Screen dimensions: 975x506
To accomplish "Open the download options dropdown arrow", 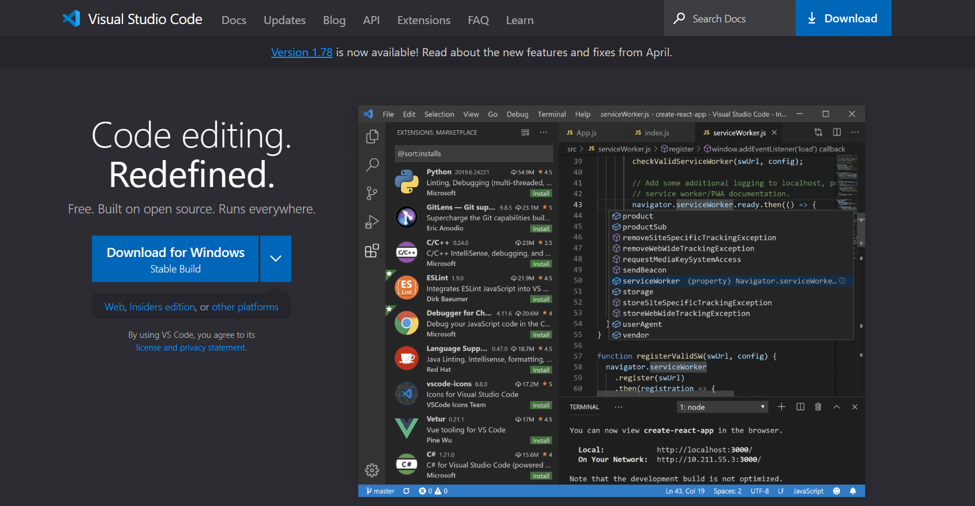I will [276, 259].
